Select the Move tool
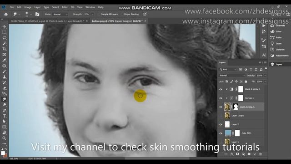Image resolution: width=291 pixels, height=164 pixels. 4,27
